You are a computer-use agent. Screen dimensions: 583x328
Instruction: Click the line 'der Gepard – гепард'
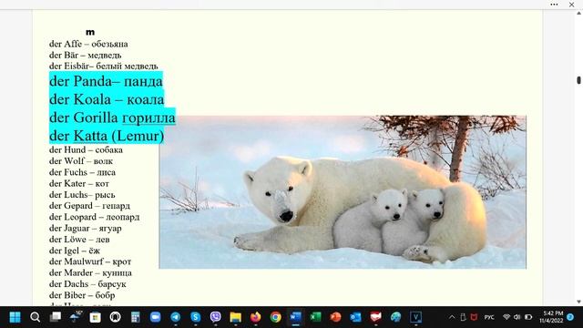click(x=89, y=206)
